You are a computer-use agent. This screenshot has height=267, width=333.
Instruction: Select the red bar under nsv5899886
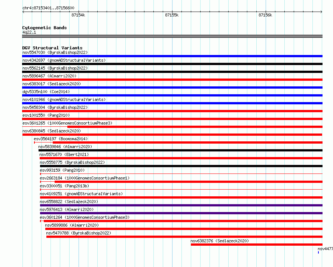(x=184, y=229)
